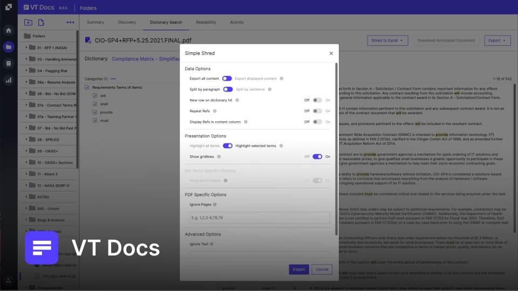Click the Ignore Pages input field
Viewport: 518px width, 291px height.
[260, 218]
